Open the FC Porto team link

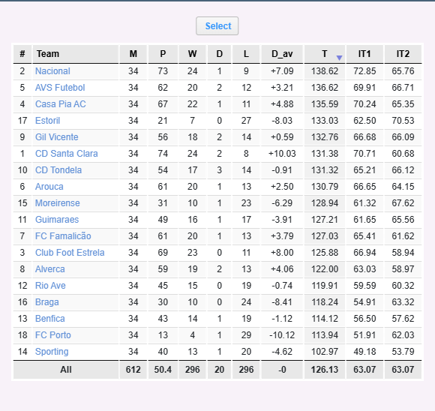53,335
